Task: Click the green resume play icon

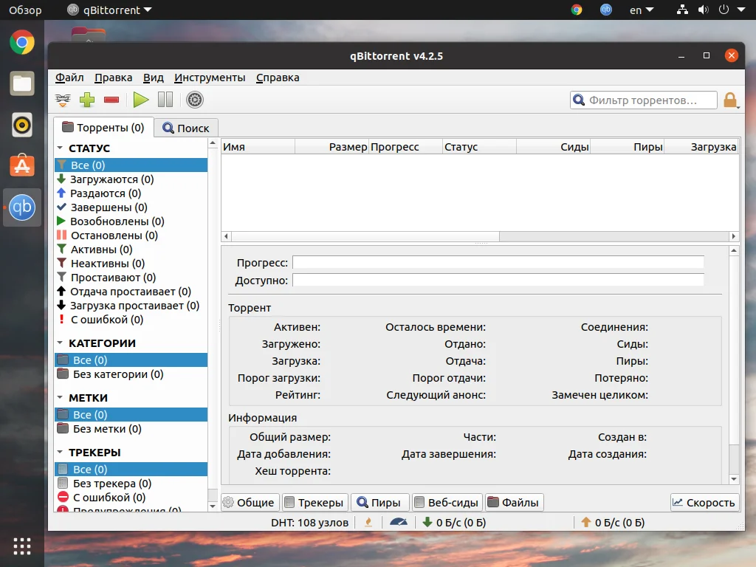Action: (141, 100)
